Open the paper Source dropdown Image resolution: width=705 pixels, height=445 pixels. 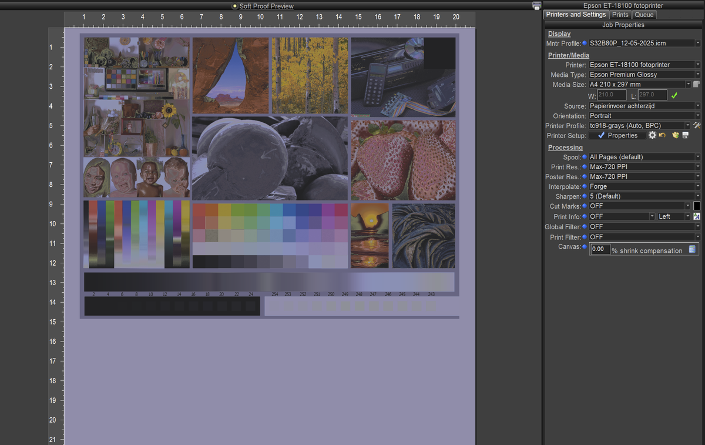point(644,106)
